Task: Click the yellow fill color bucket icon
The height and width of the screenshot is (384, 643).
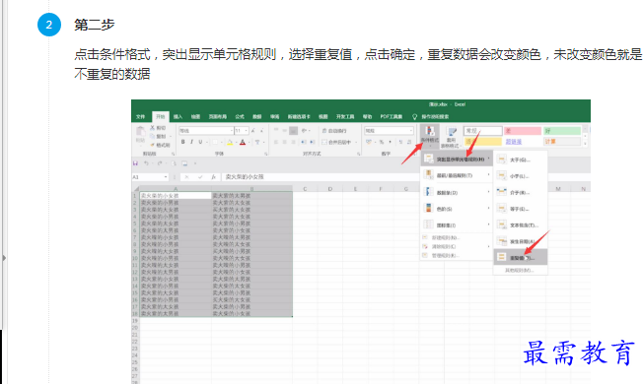Action: pos(230,142)
